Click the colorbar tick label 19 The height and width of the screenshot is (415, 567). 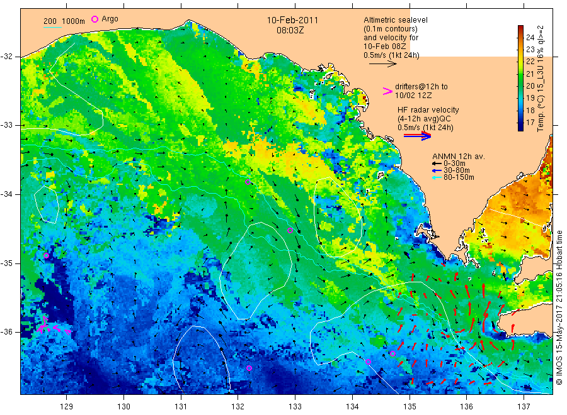[530, 98]
